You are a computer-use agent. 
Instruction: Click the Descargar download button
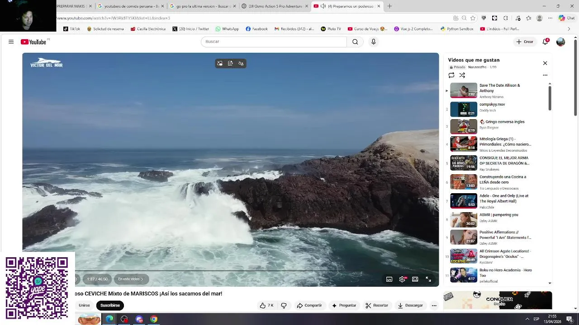(x=410, y=306)
